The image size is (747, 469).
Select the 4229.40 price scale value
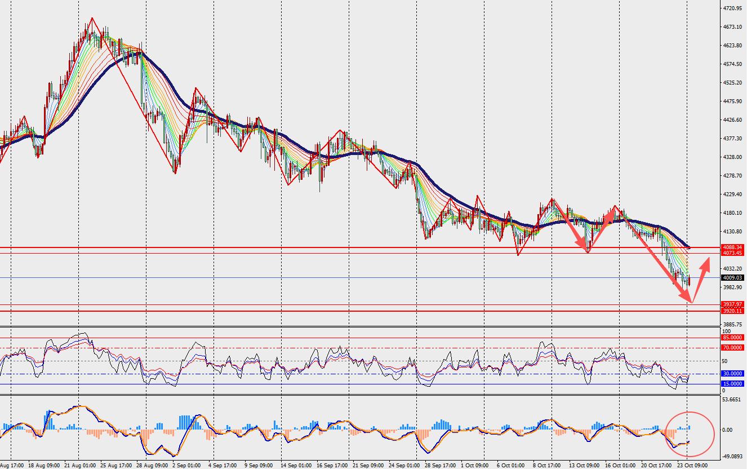click(733, 194)
